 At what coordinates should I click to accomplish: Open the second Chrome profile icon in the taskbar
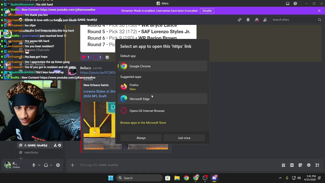[x=196, y=178]
